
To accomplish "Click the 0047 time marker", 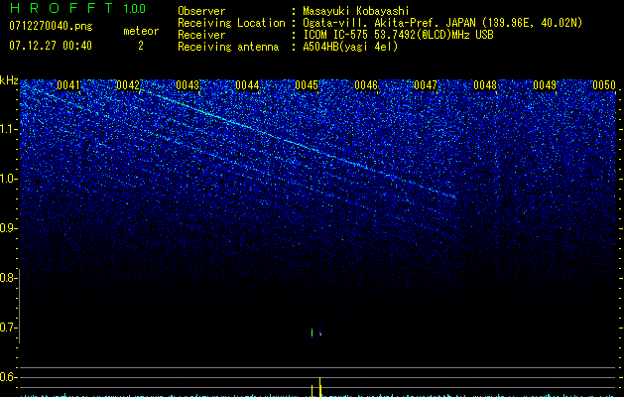I will [426, 85].
